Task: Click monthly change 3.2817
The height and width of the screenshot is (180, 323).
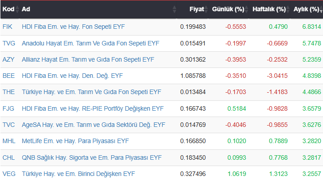Action: (312, 158)
